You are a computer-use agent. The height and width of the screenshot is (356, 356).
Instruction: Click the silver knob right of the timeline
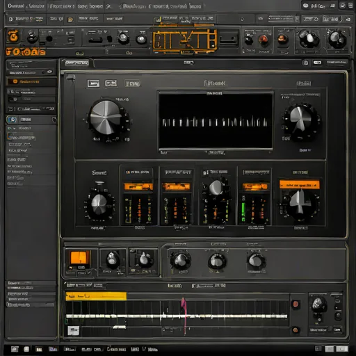(x=319, y=304)
